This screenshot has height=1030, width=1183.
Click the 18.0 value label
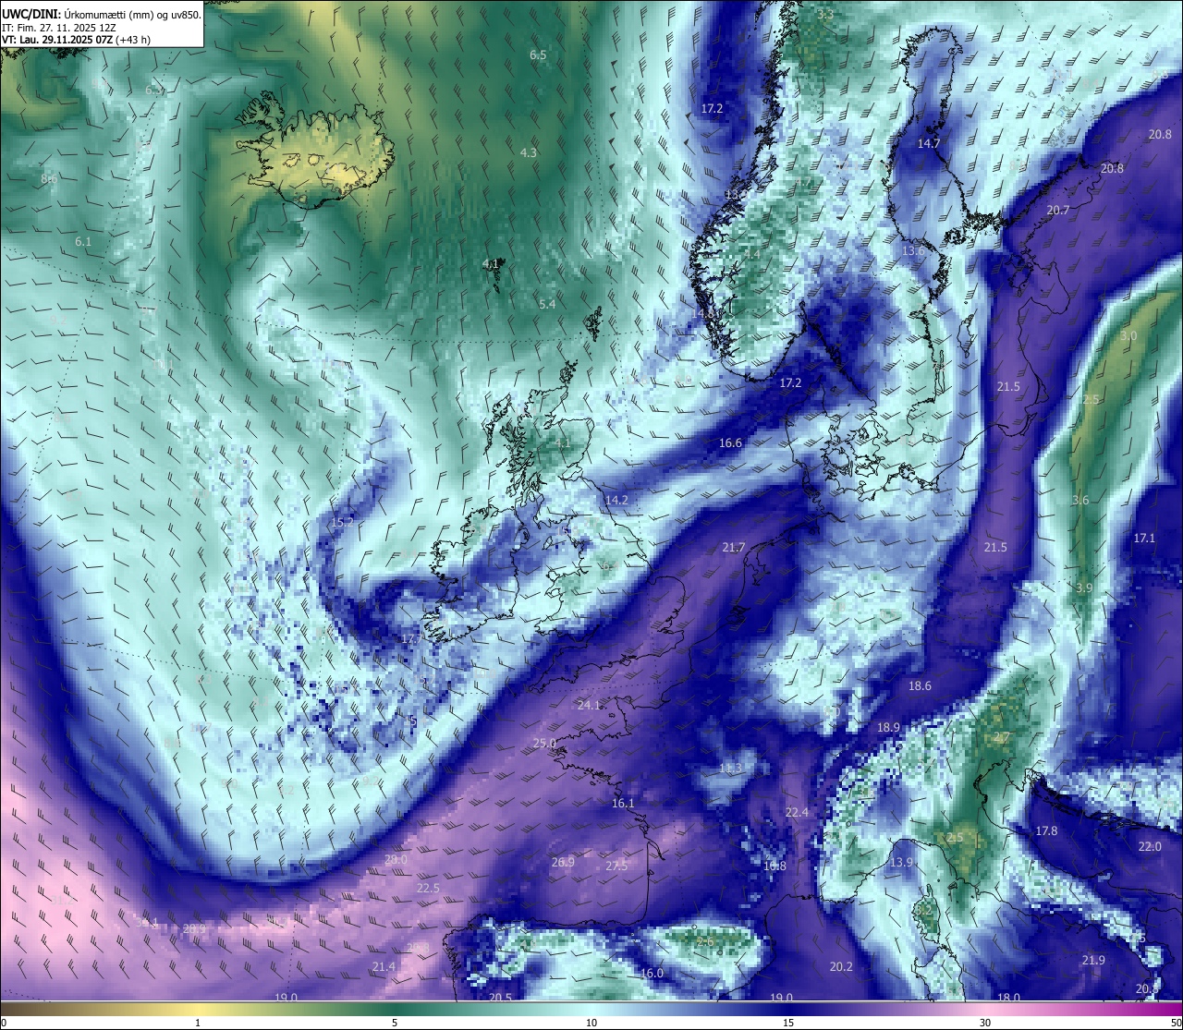point(1008,998)
